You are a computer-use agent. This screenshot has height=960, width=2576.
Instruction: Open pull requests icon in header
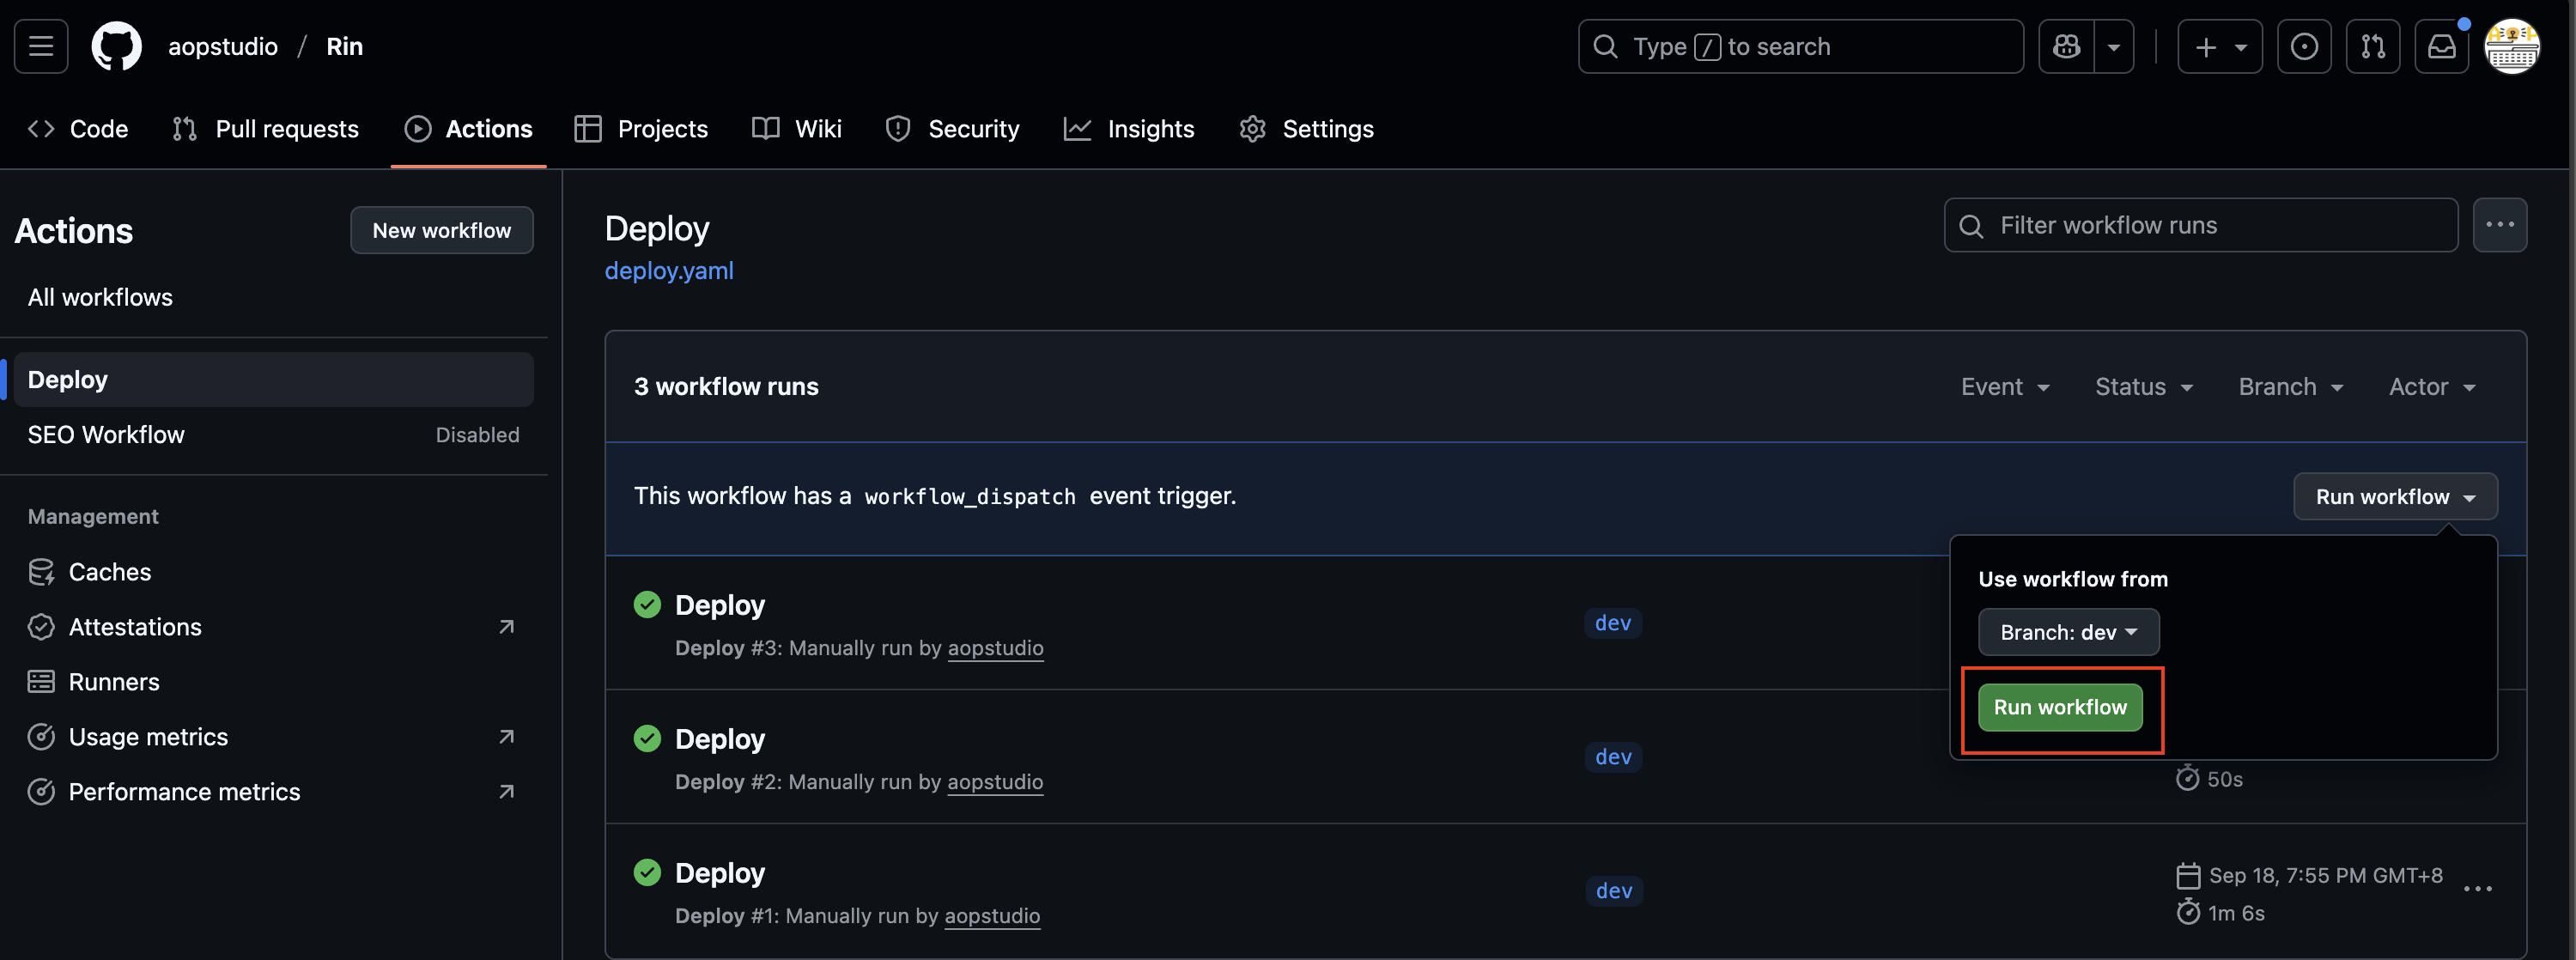(x=2373, y=46)
